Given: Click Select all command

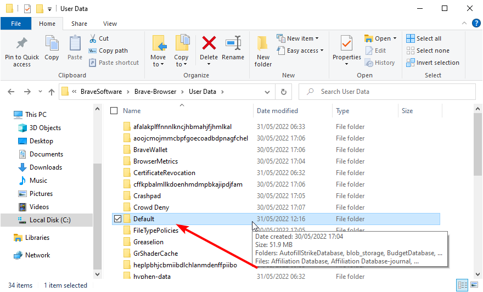Looking at the screenshot, I should pyautogui.click(x=424, y=38).
